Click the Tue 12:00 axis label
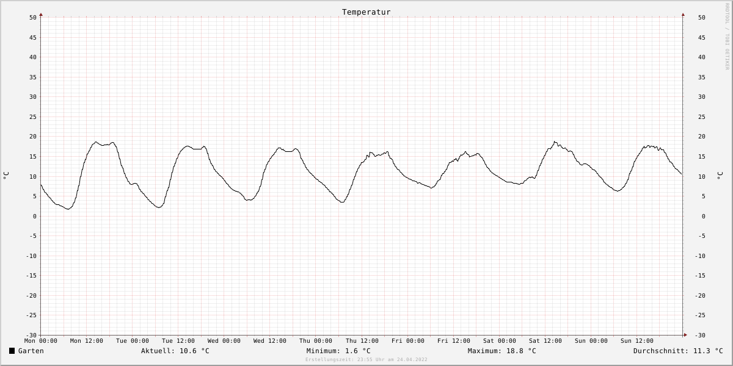 [178, 341]
